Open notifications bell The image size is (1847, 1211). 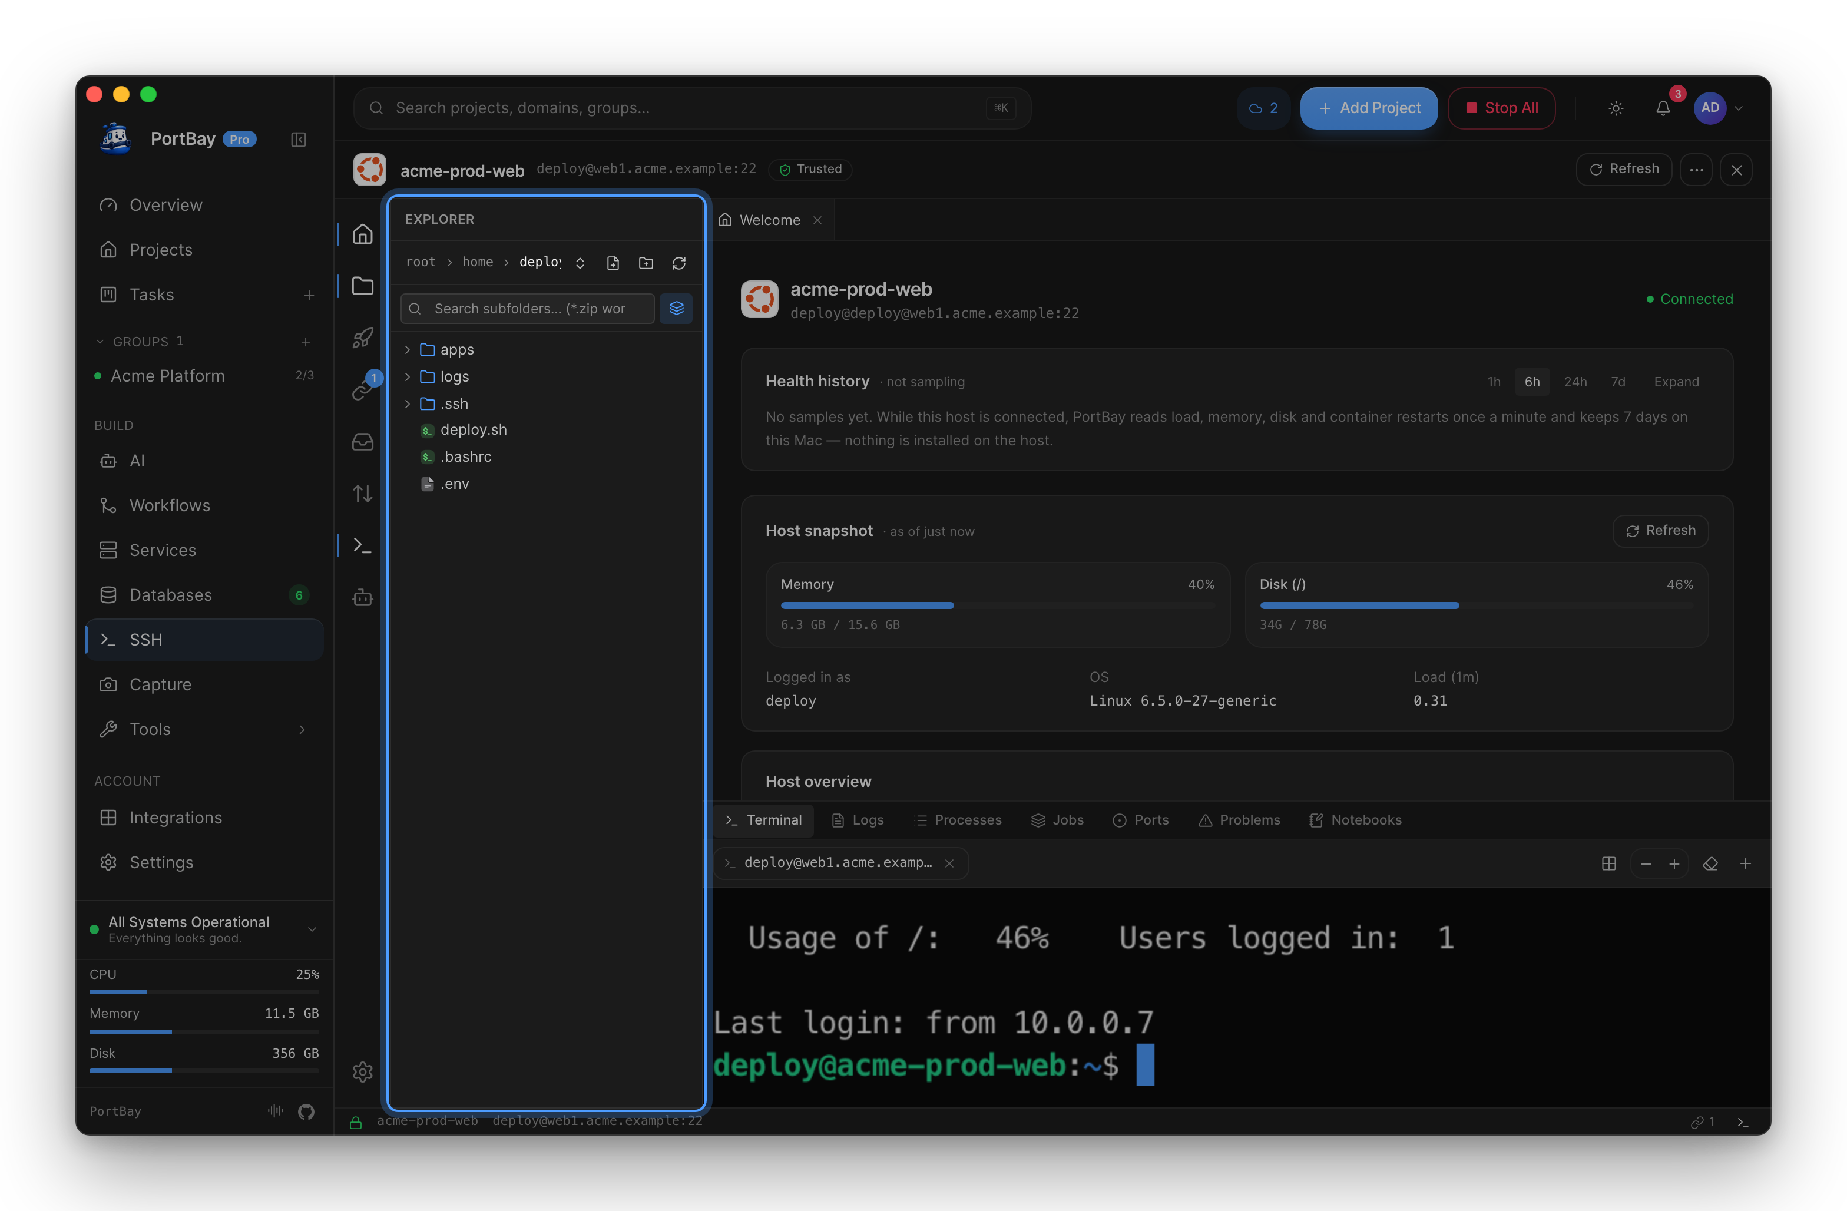click(1663, 108)
